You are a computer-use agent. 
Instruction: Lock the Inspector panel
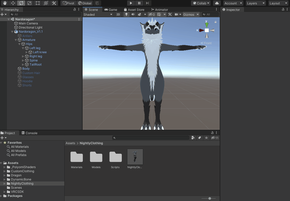point(283,9)
